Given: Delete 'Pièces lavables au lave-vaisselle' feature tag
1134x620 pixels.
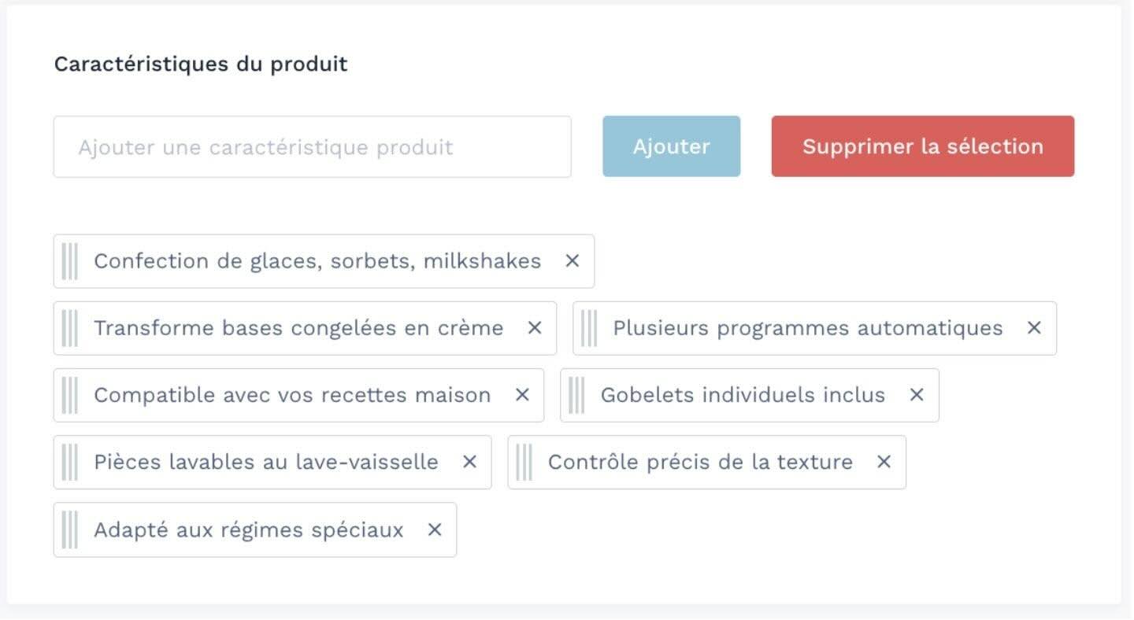Looking at the screenshot, I should 469,462.
